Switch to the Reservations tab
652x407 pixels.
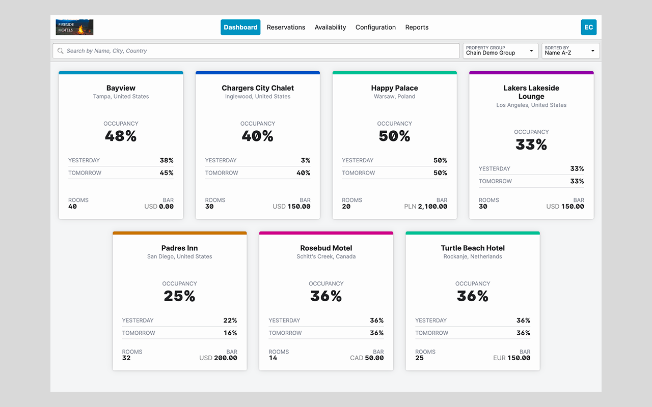pos(286,27)
